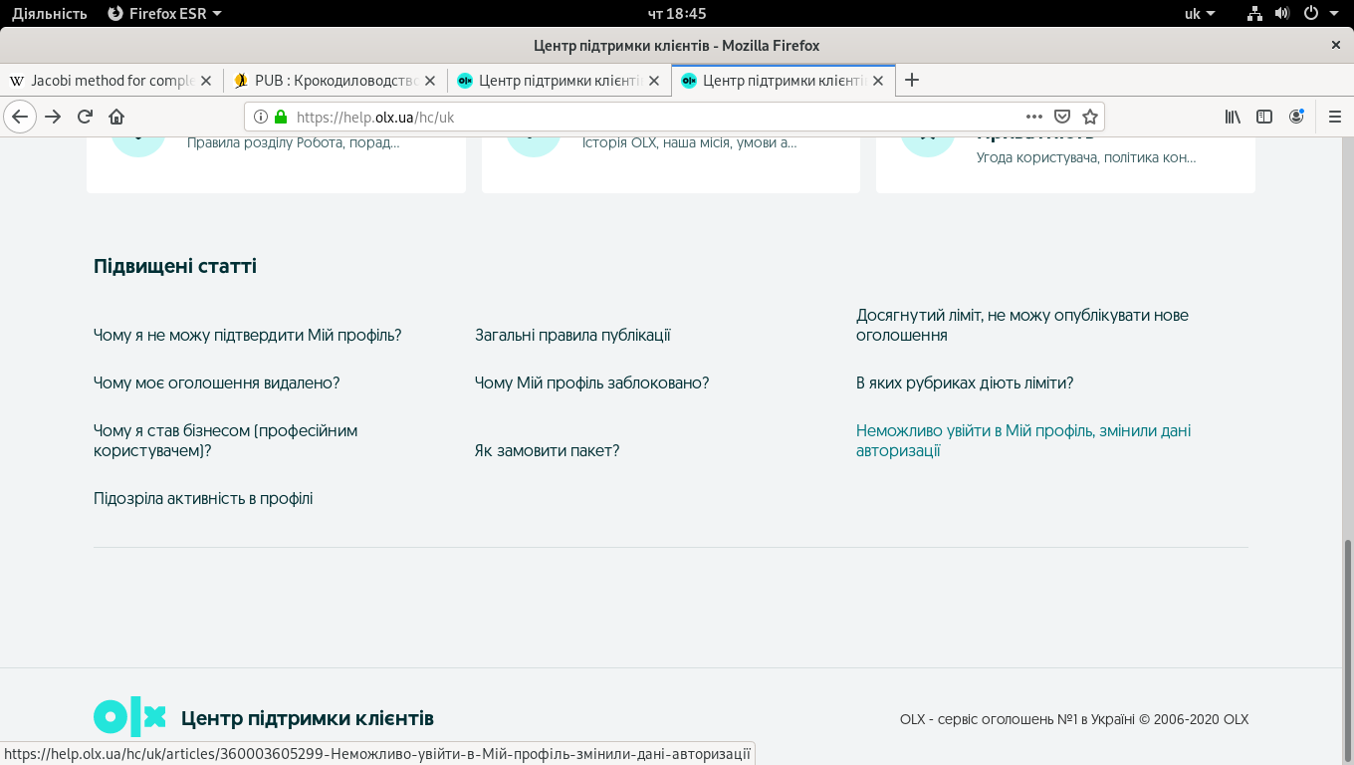Bookmark this page with star icon
Screen dimensions: 1354x765
[1089, 117]
